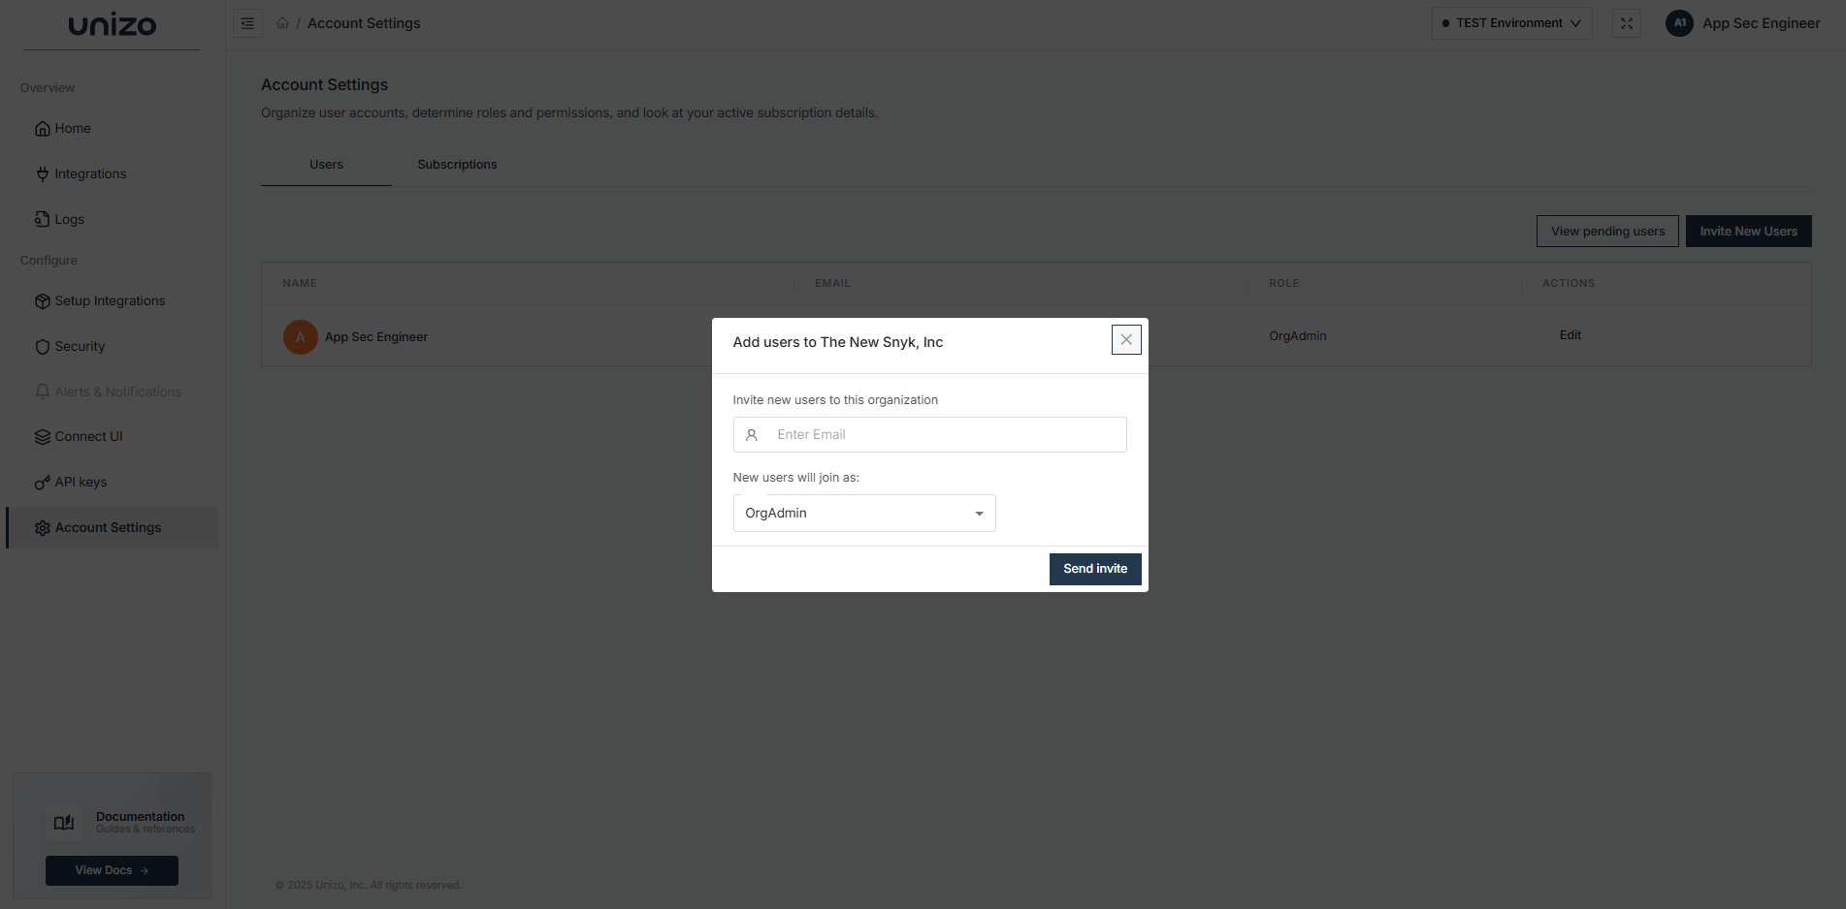Open View Docs documentation

click(111, 870)
